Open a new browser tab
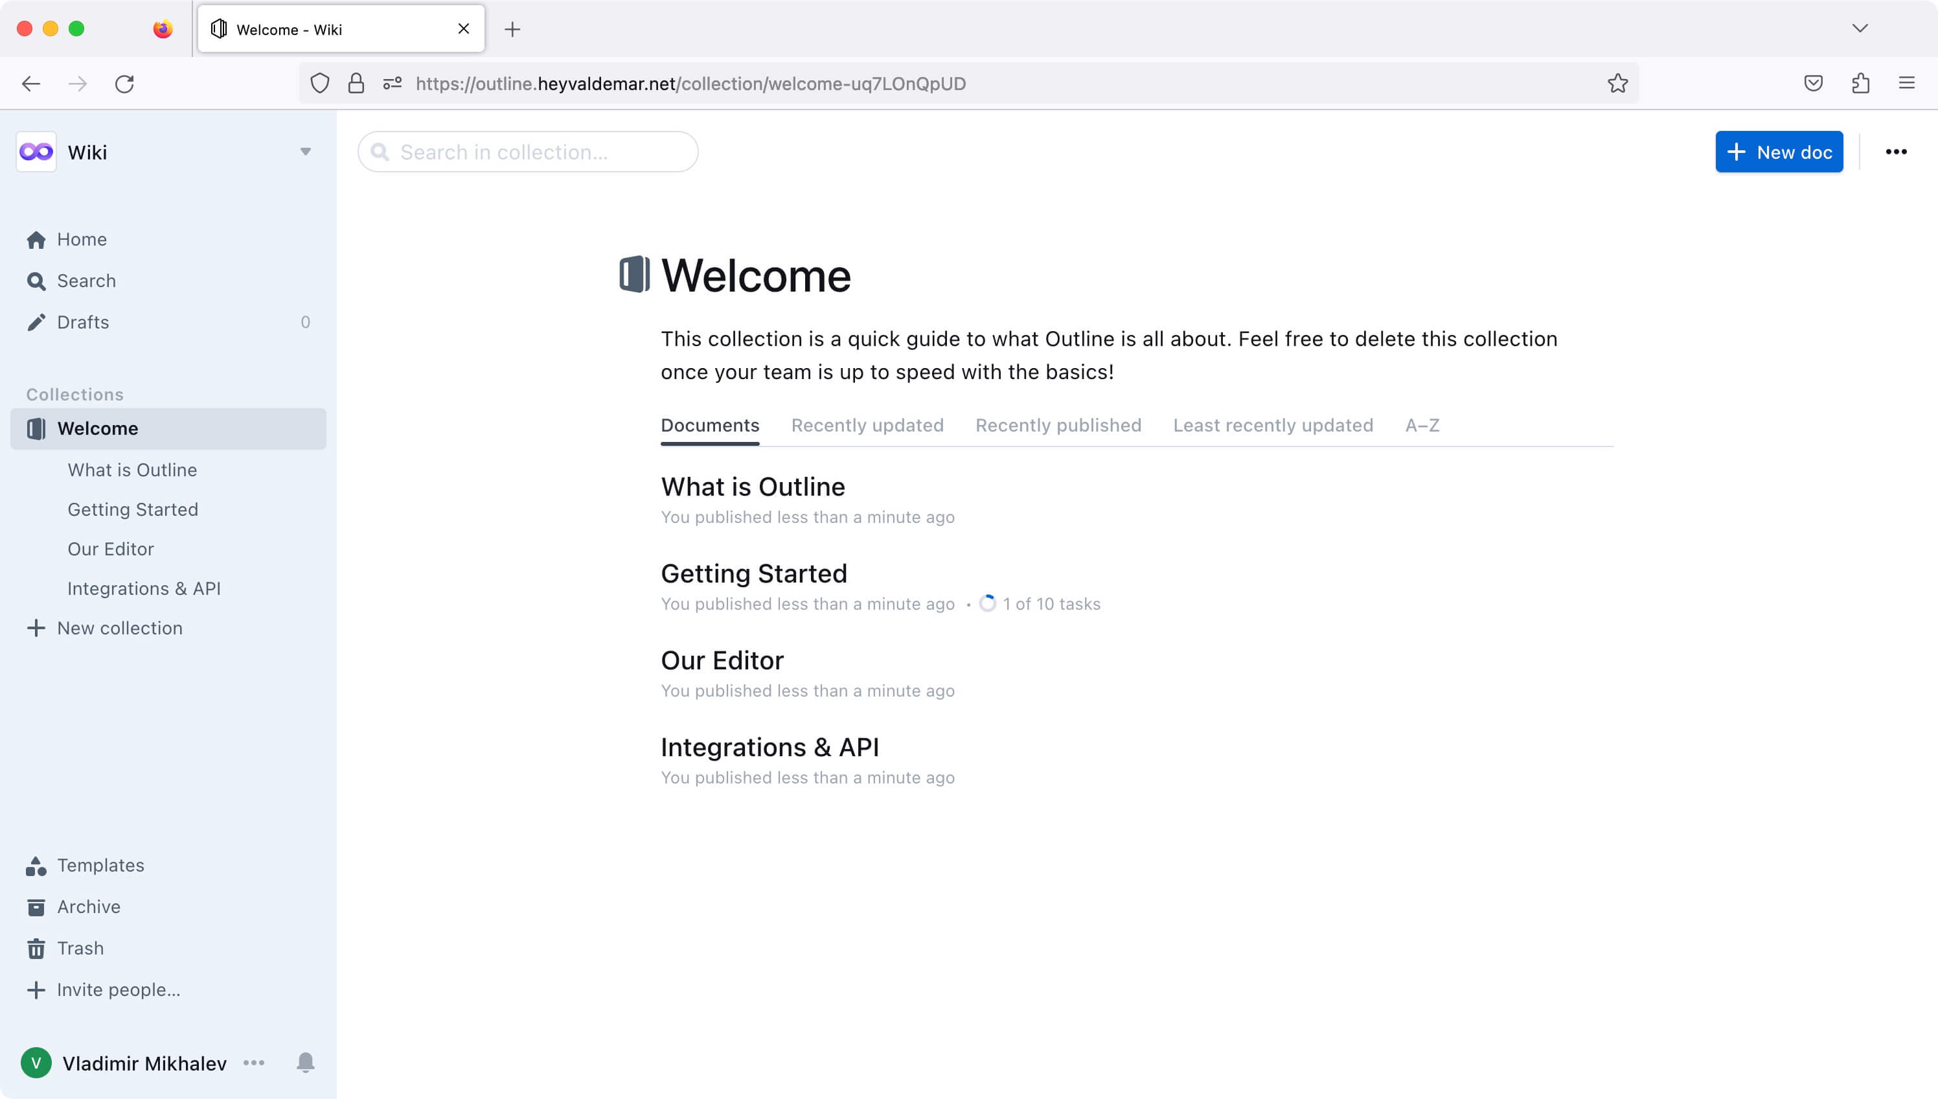The width and height of the screenshot is (1938, 1099). pos(512,29)
